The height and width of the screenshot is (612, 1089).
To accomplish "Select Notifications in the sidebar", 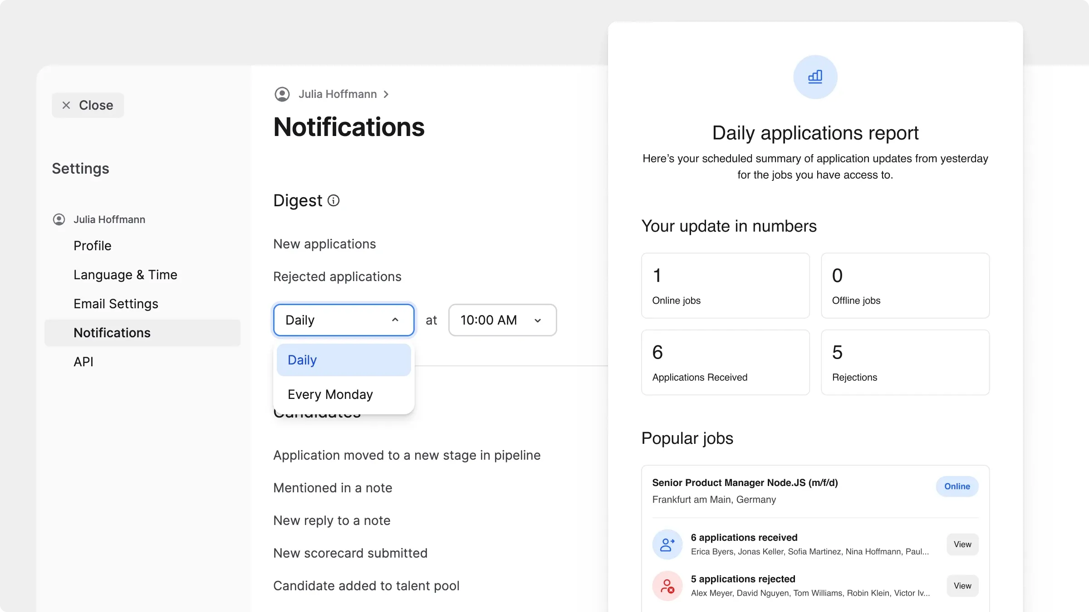I will click(142, 333).
